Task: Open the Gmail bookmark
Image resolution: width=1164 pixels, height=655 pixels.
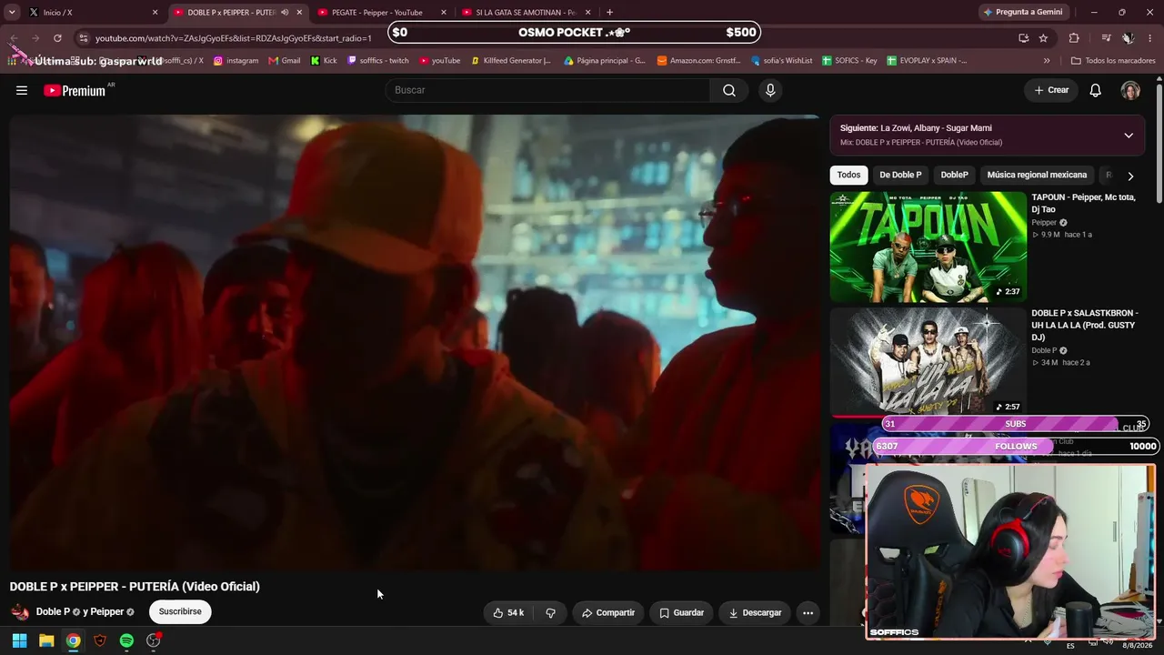Action: tap(285, 61)
